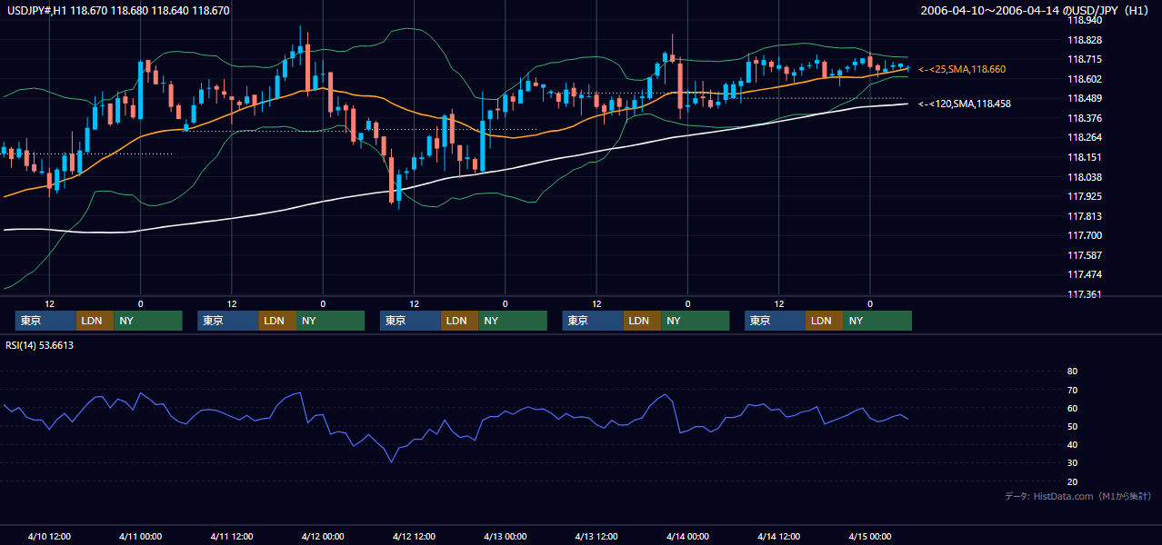This screenshot has height=545, width=1162.
Task: Click the 4/12 00:00 time axis label
Action: click(323, 537)
